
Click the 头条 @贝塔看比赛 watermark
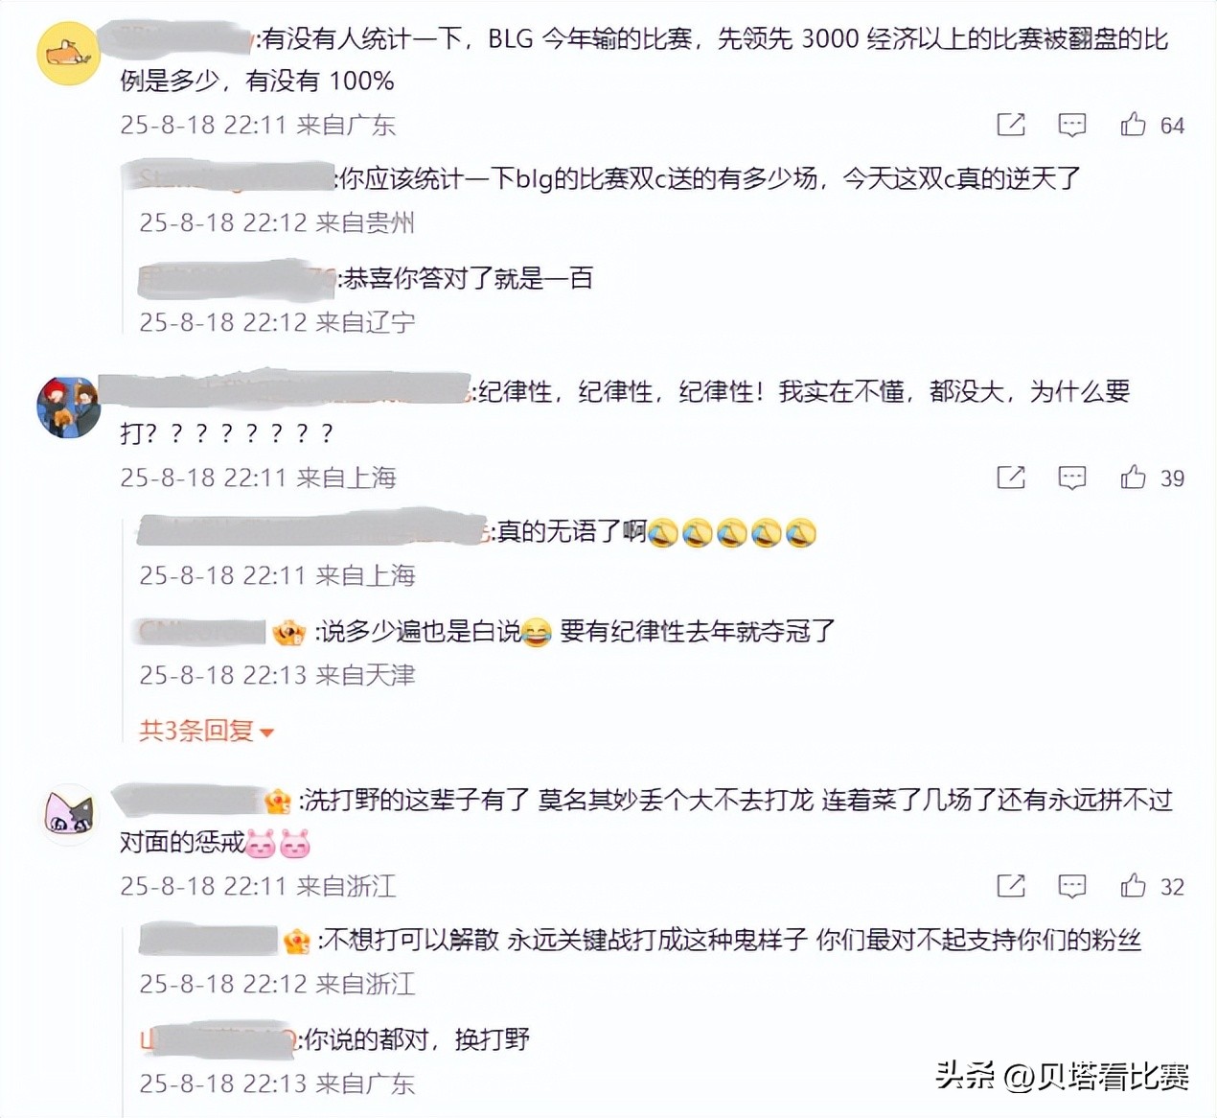click(x=1063, y=1077)
